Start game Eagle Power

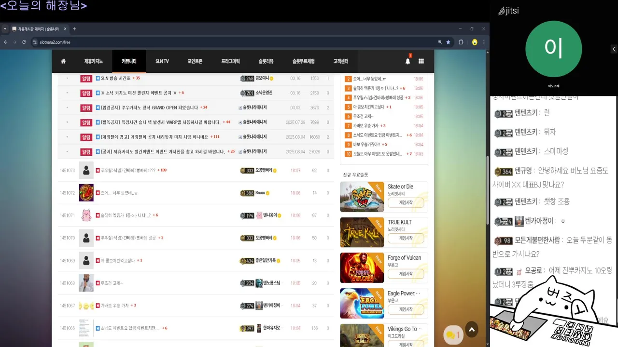[406, 309]
